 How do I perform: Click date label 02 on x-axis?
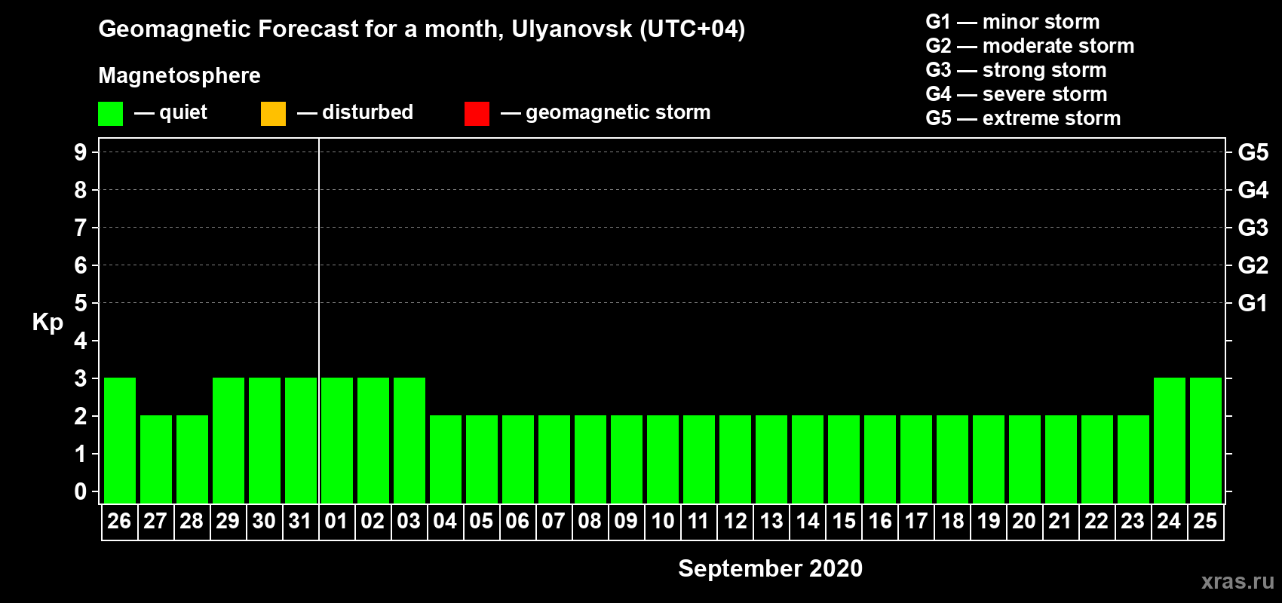(x=373, y=522)
